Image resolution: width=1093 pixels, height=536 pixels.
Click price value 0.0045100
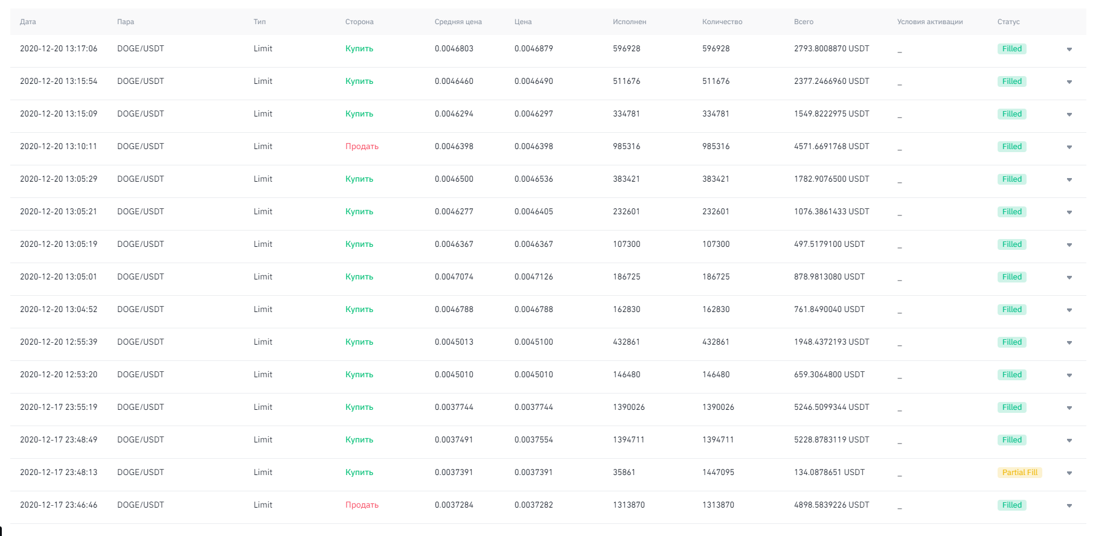click(534, 342)
